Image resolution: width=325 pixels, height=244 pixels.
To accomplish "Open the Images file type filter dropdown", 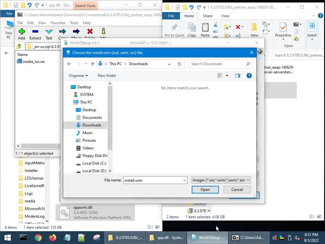I will click(248, 180).
